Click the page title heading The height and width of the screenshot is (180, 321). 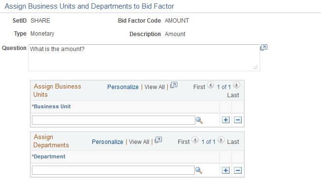[x=89, y=6]
